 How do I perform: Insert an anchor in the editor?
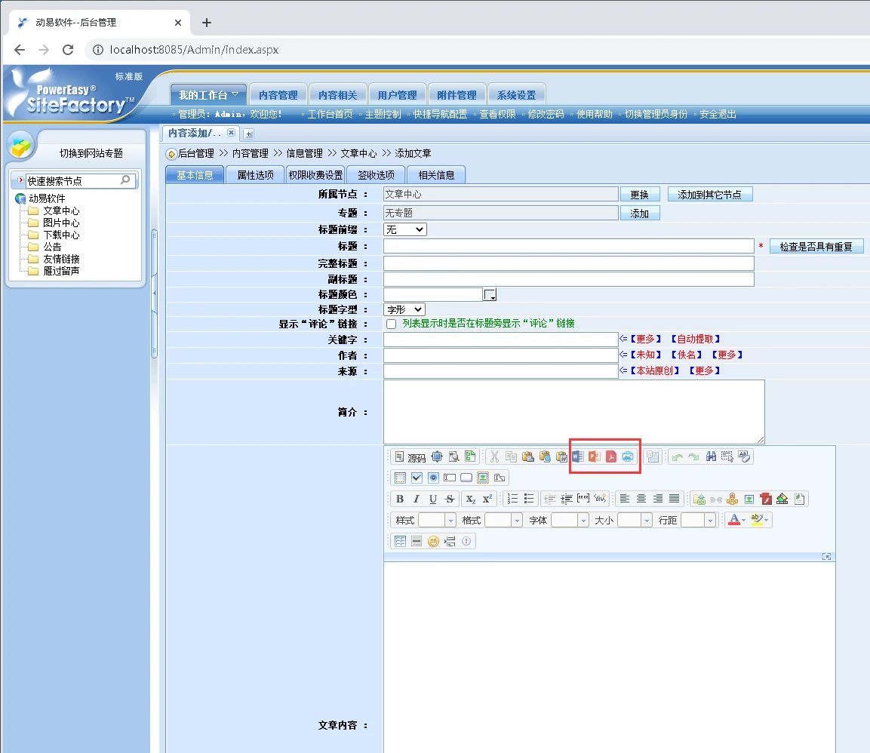(732, 499)
